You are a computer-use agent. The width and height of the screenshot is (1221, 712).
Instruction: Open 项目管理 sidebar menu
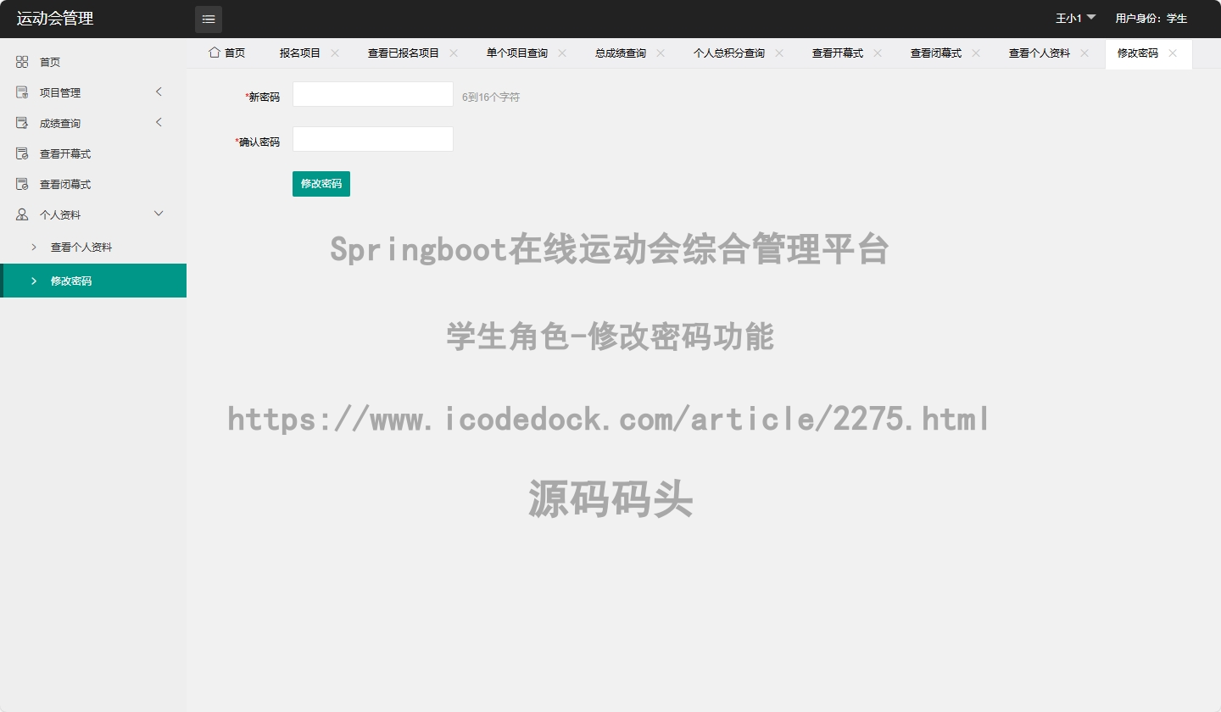tap(93, 92)
